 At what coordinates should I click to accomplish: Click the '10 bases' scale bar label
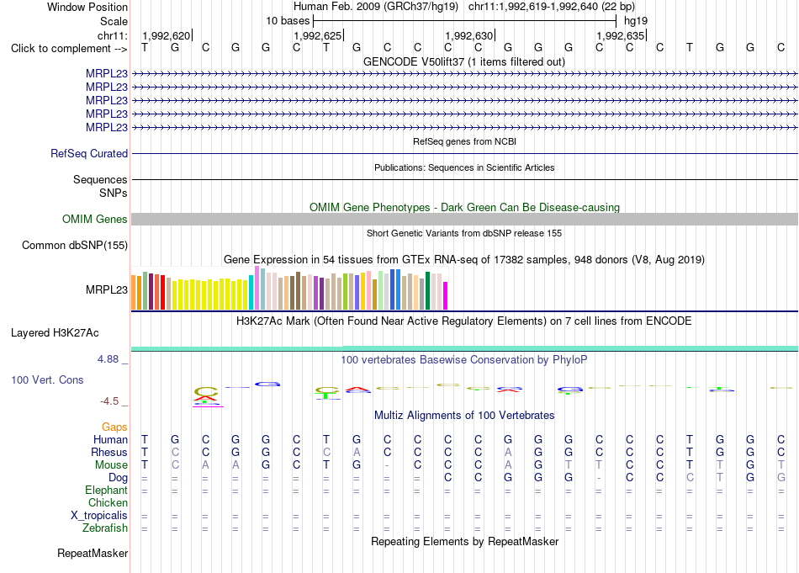click(288, 21)
